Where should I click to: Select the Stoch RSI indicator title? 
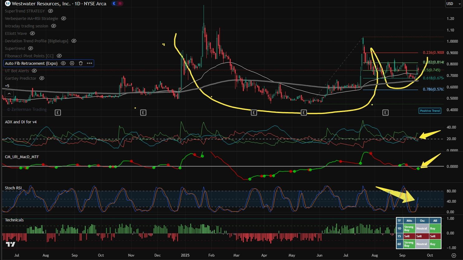coord(13,188)
